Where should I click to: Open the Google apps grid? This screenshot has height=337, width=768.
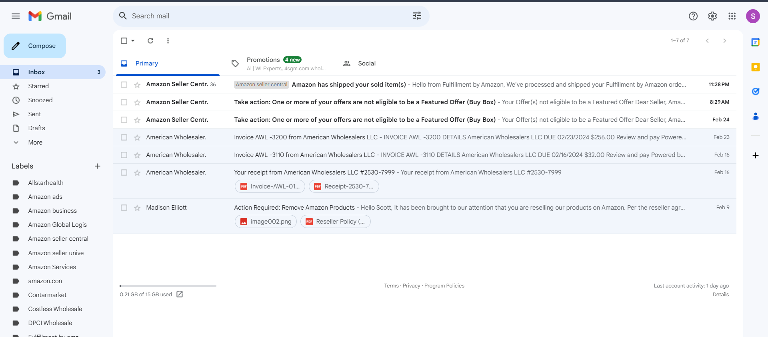(x=732, y=16)
